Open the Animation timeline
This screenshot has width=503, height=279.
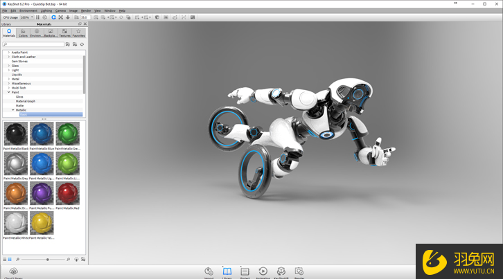(263, 271)
